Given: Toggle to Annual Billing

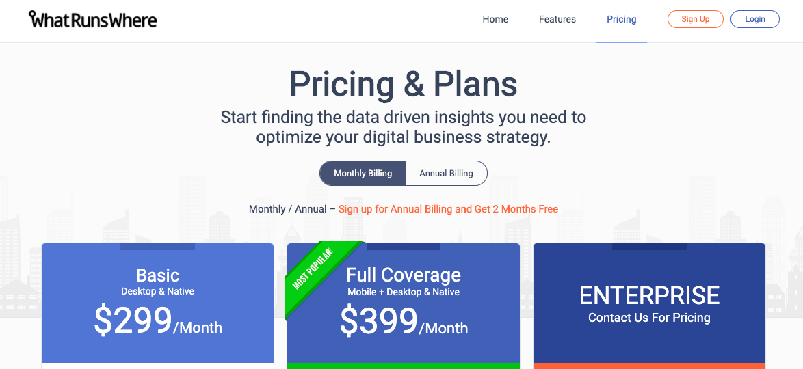Looking at the screenshot, I should click(446, 173).
